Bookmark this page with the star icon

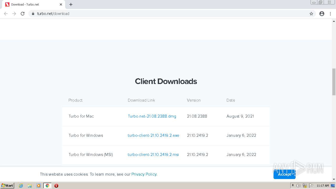point(311,14)
